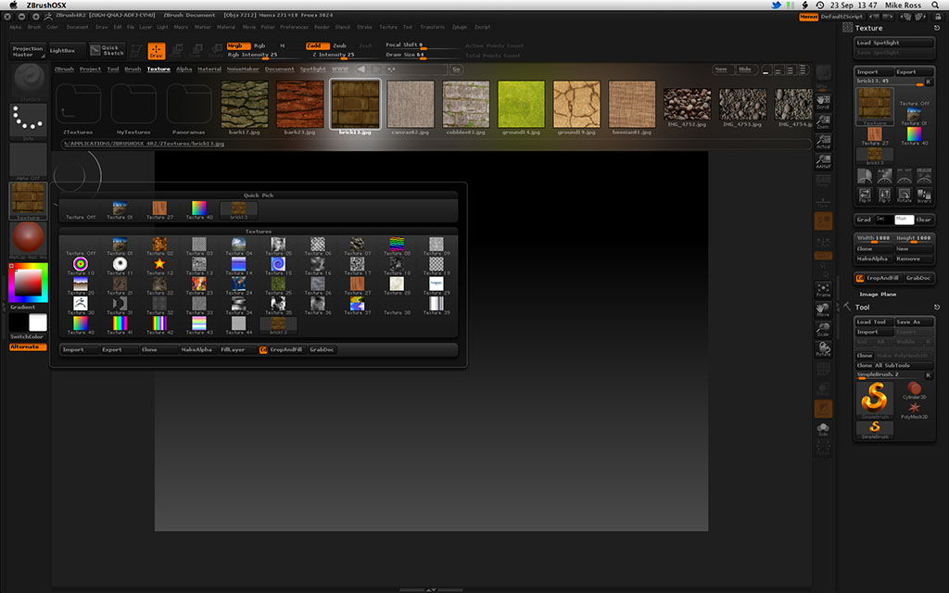The height and width of the screenshot is (593, 949).
Task: Select the Cylinder3D tool
Action: point(914,389)
